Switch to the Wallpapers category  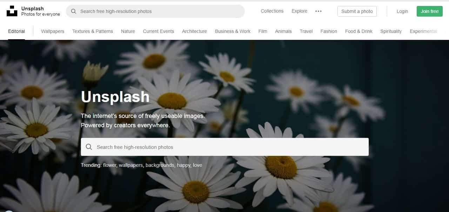coord(53,31)
